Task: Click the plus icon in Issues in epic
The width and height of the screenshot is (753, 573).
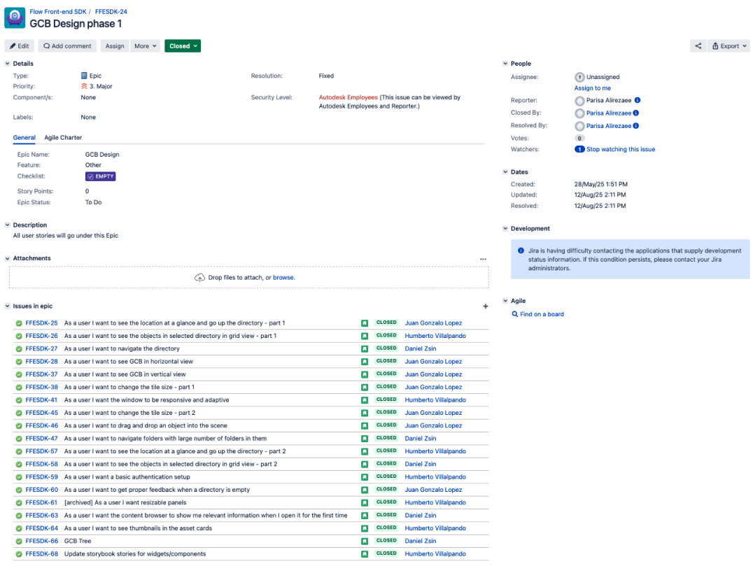Action: tap(485, 306)
